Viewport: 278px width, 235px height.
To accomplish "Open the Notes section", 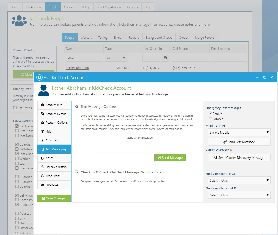I will coord(54,158).
